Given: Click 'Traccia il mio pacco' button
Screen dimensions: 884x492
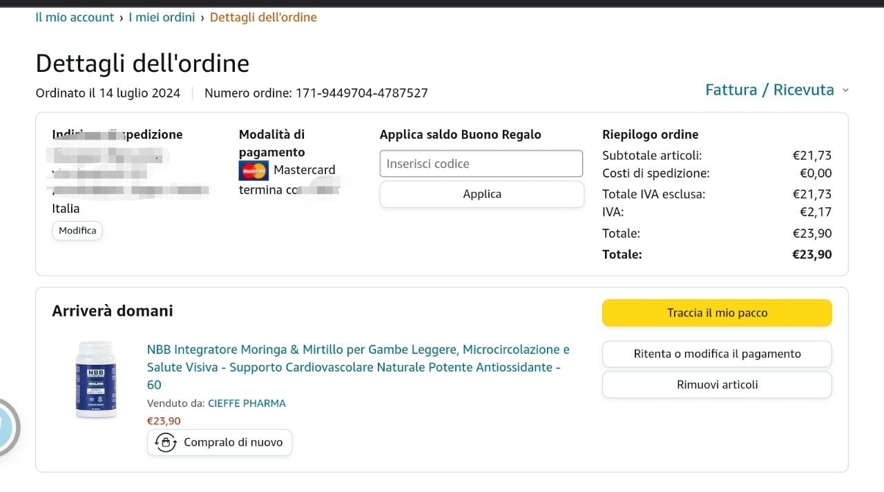Looking at the screenshot, I should (717, 313).
